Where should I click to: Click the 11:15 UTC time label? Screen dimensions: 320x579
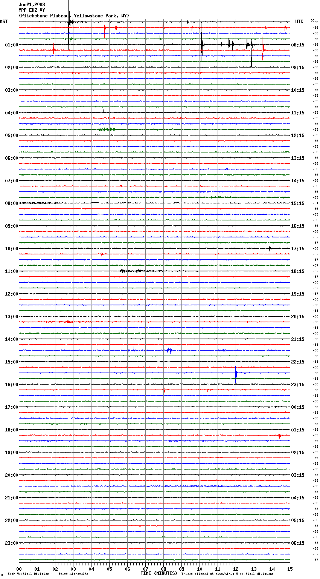298,112
